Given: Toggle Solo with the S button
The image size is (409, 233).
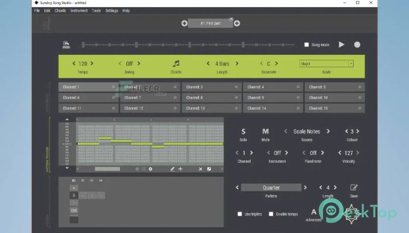Looking at the screenshot, I should 243,132.
